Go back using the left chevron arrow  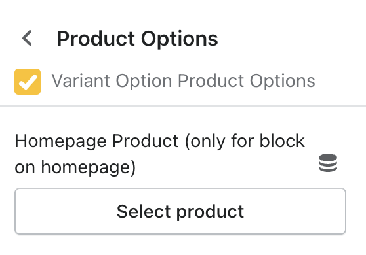(x=27, y=38)
